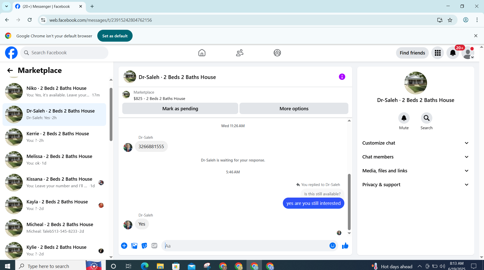Attach a photo using the image icon

click(x=134, y=246)
